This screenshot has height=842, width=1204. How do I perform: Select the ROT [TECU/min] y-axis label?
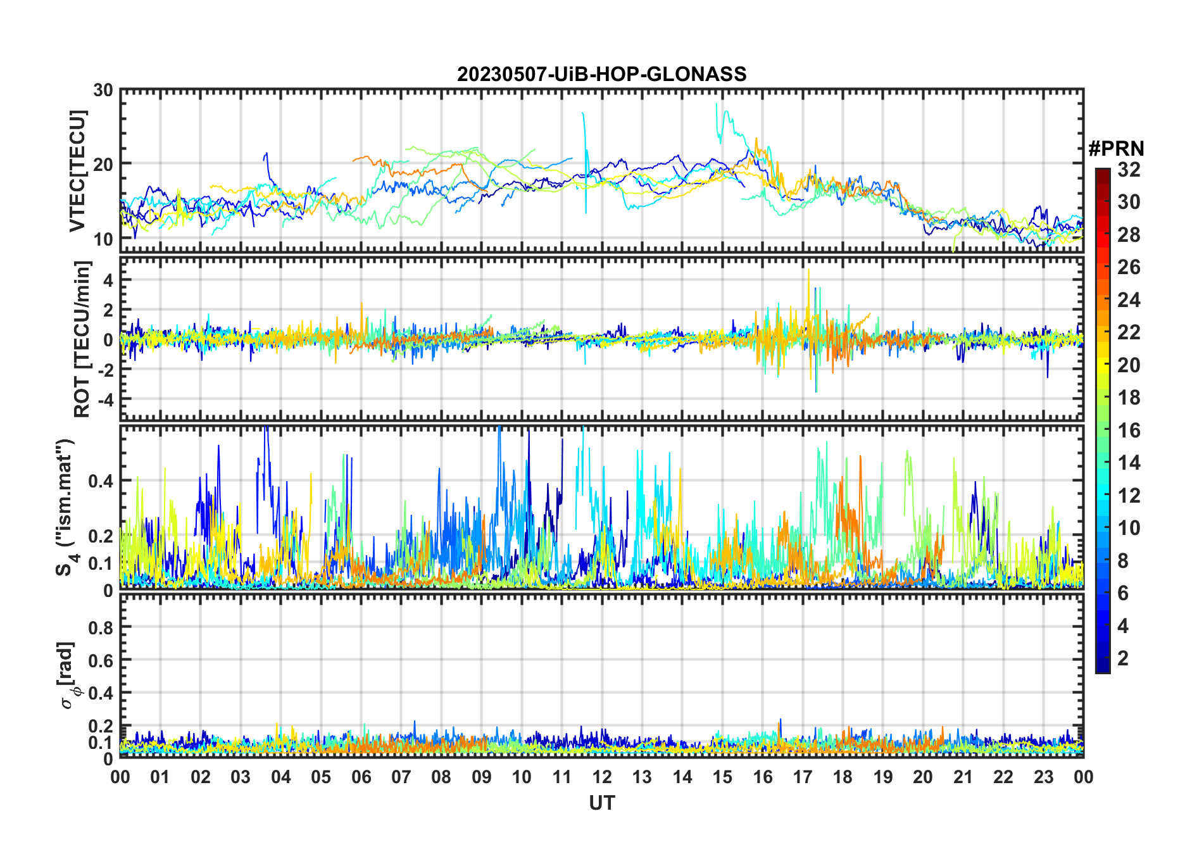coord(82,339)
